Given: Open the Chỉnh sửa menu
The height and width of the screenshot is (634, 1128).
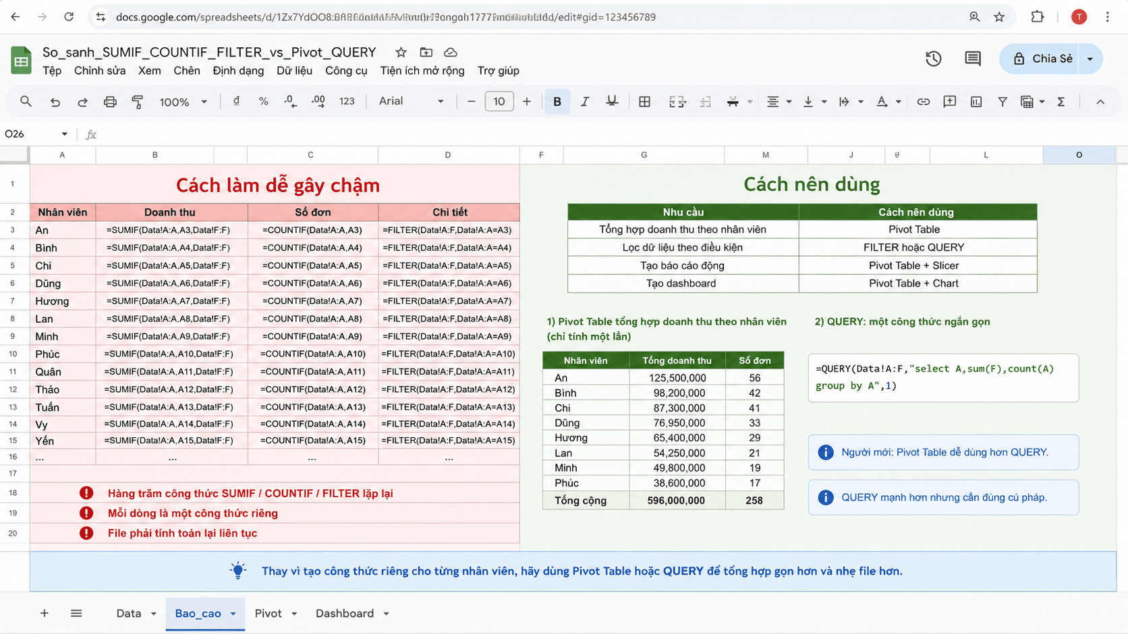Looking at the screenshot, I should click(100, 71).
